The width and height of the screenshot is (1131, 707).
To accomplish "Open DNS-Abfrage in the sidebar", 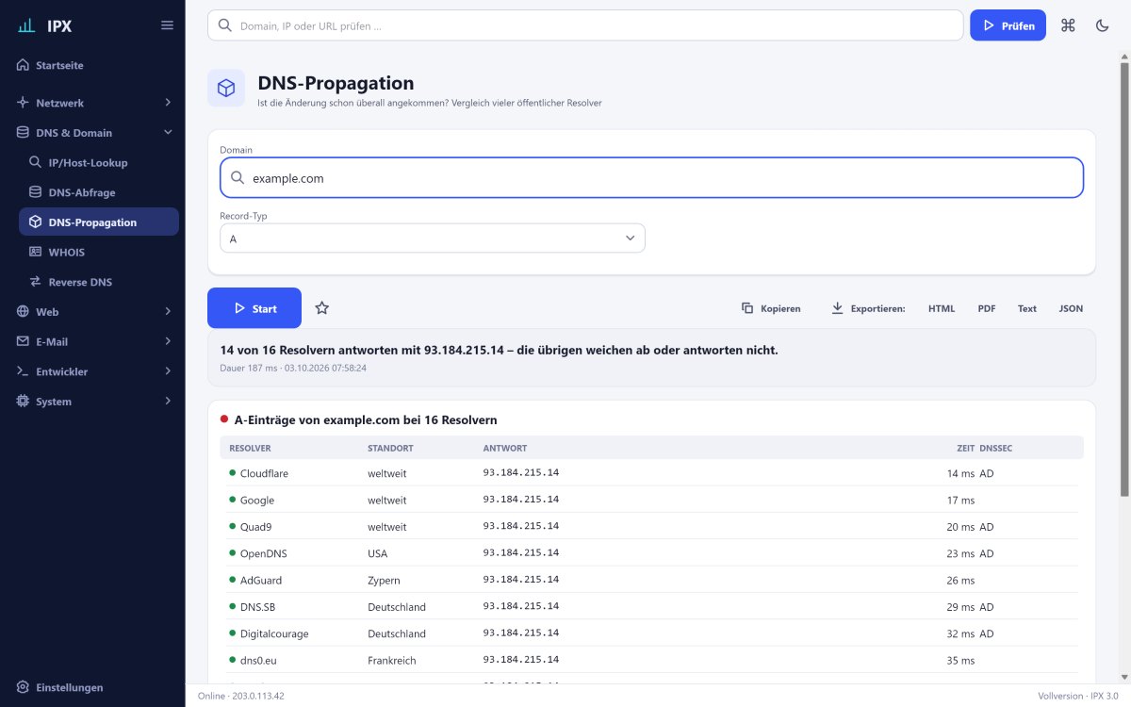I will (99, 192).
